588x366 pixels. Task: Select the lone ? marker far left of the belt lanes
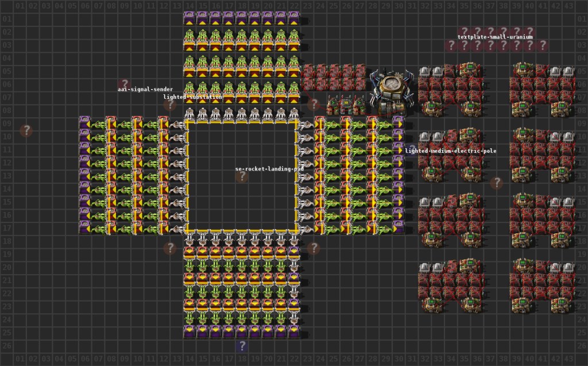26,130
